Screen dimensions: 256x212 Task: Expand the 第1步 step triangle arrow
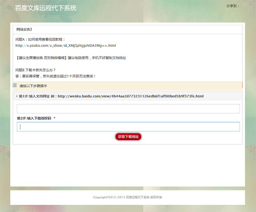(17, 96)
